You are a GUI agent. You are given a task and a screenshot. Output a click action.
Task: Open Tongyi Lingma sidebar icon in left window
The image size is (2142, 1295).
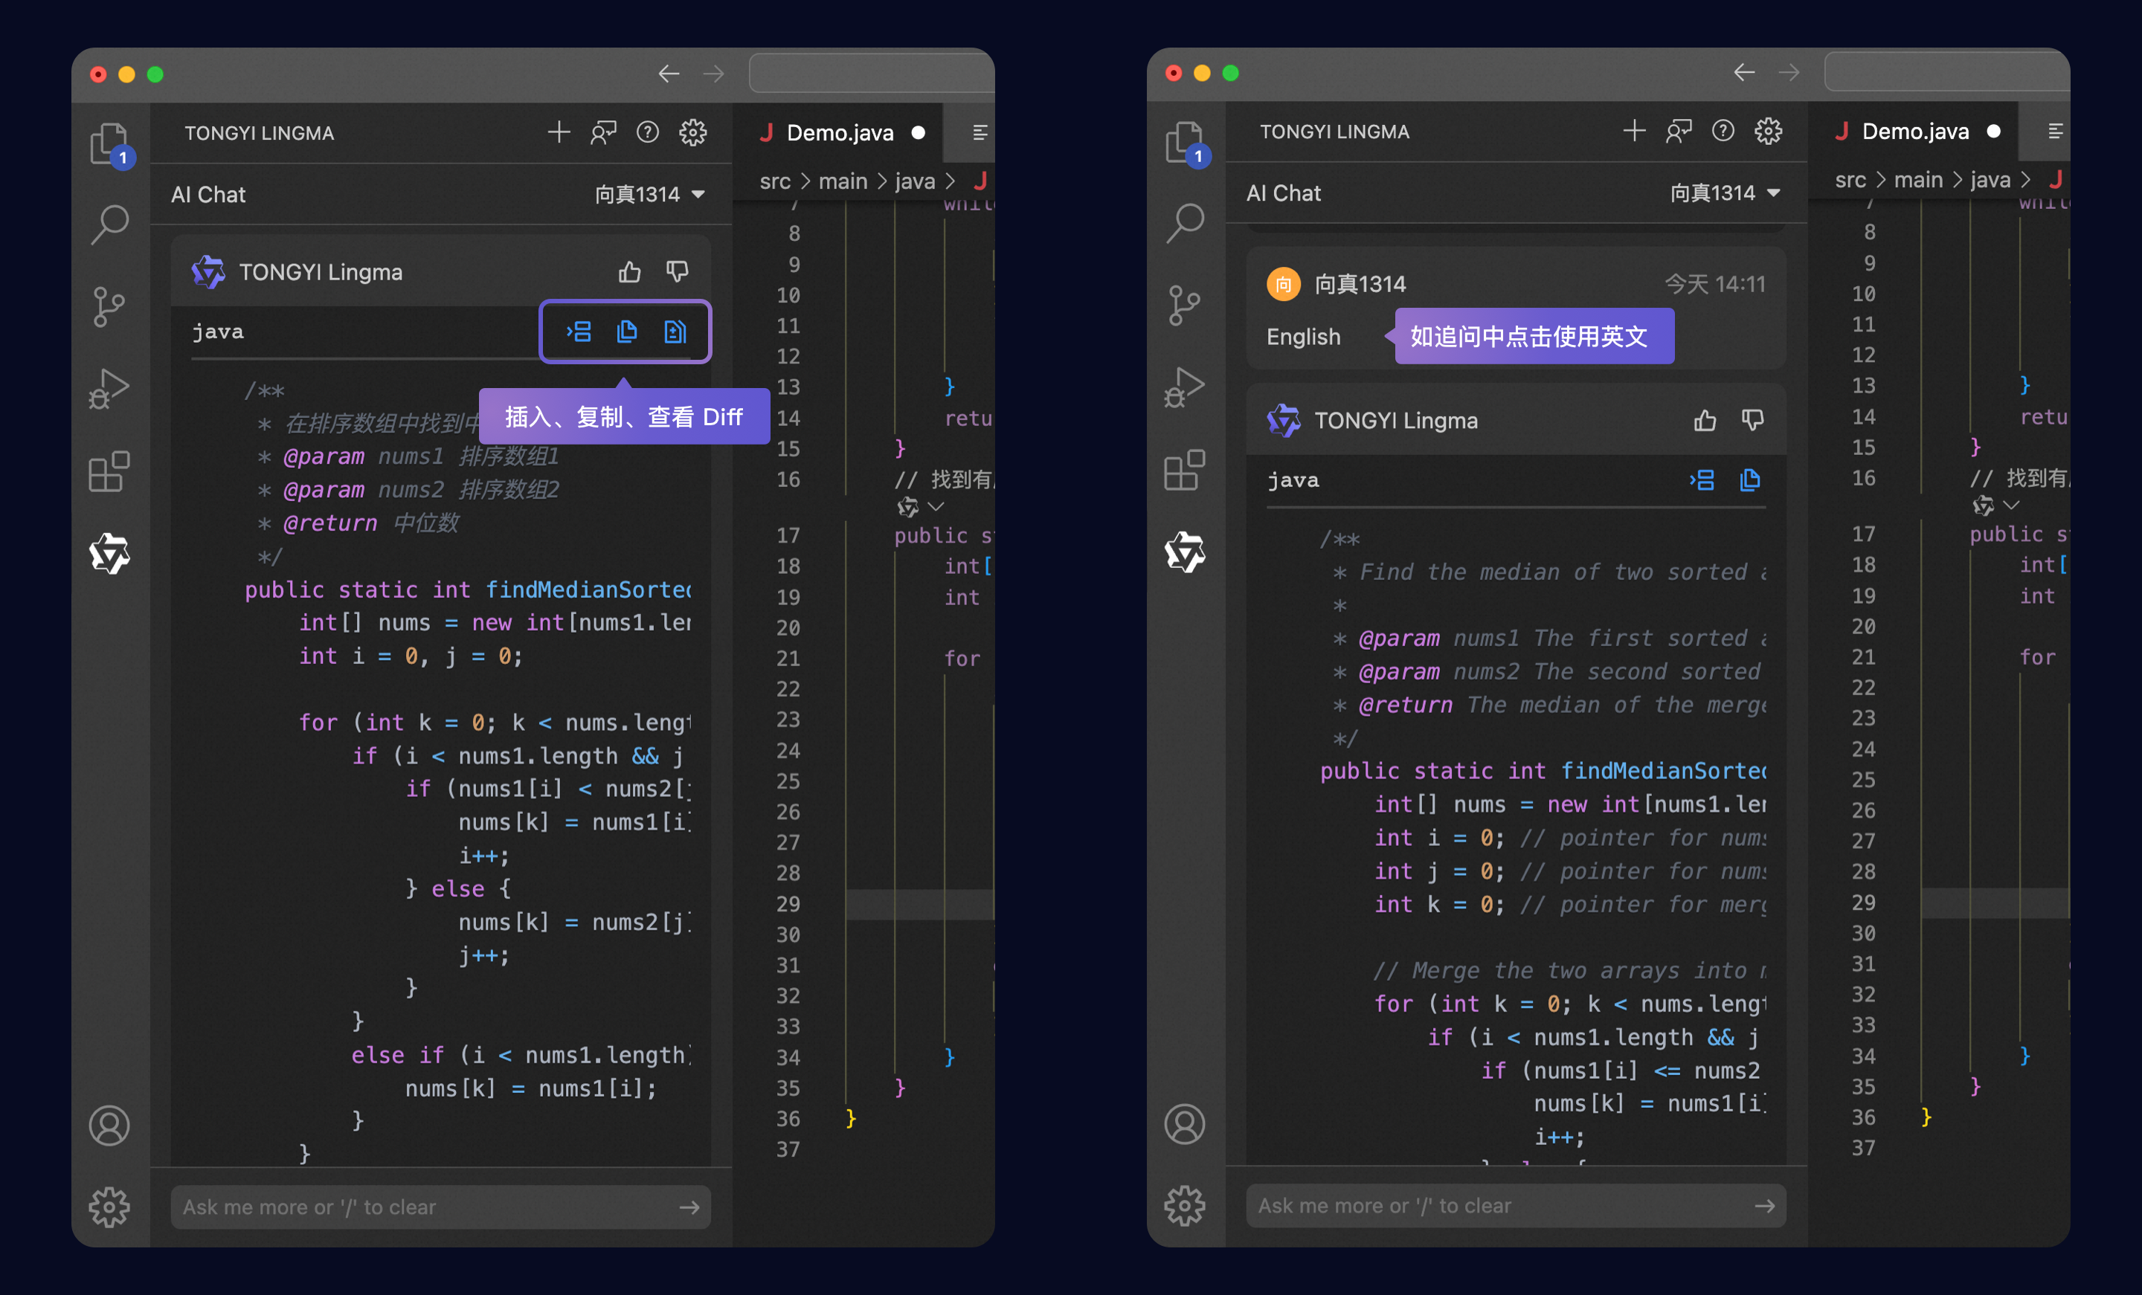click(109, 554)
